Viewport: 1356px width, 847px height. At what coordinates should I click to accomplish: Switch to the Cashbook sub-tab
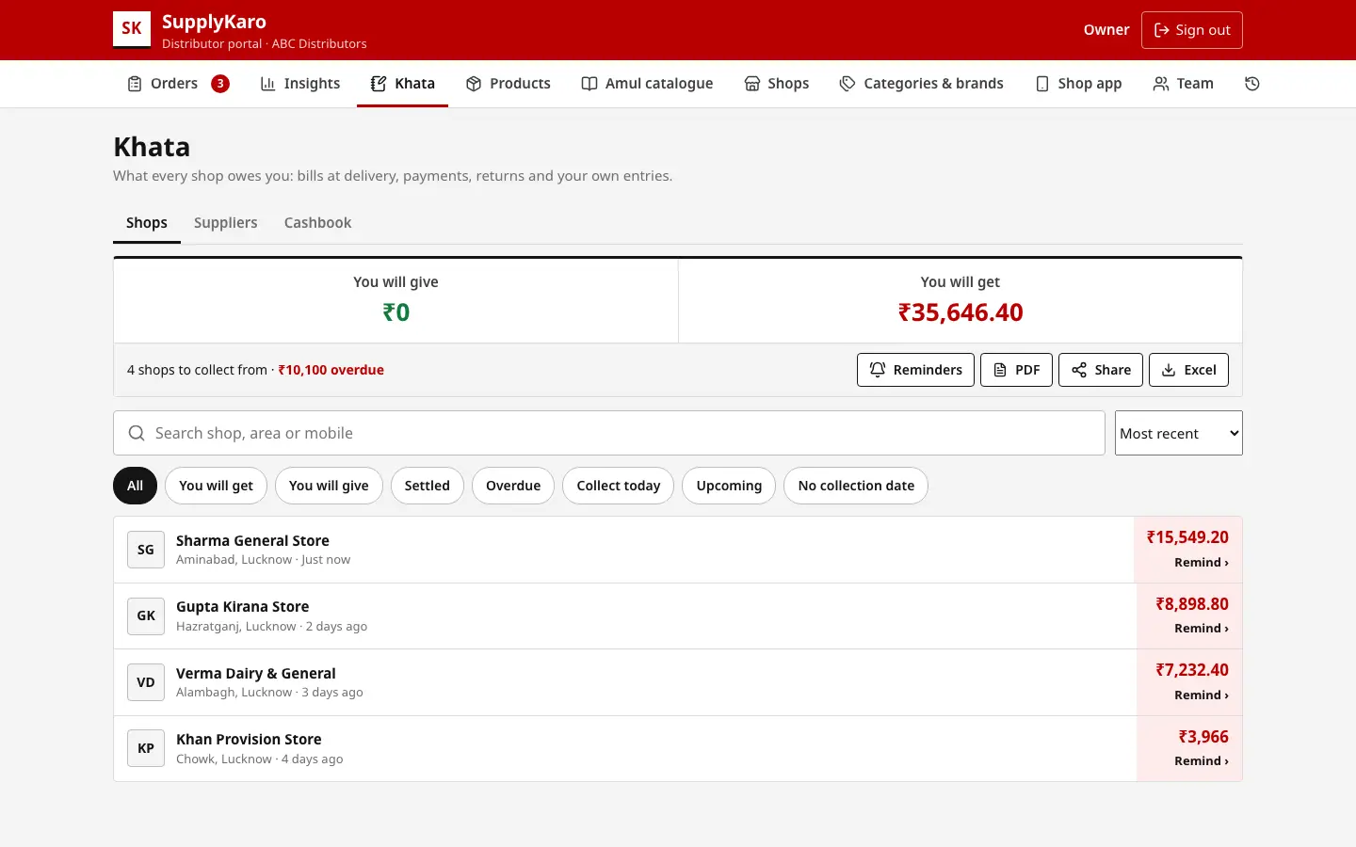pyautogui.click(x=317, y=223)
